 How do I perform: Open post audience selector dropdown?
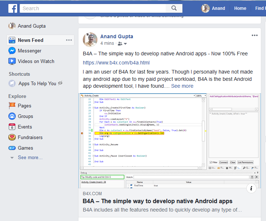pyautogui.click(x=126, y=44)
